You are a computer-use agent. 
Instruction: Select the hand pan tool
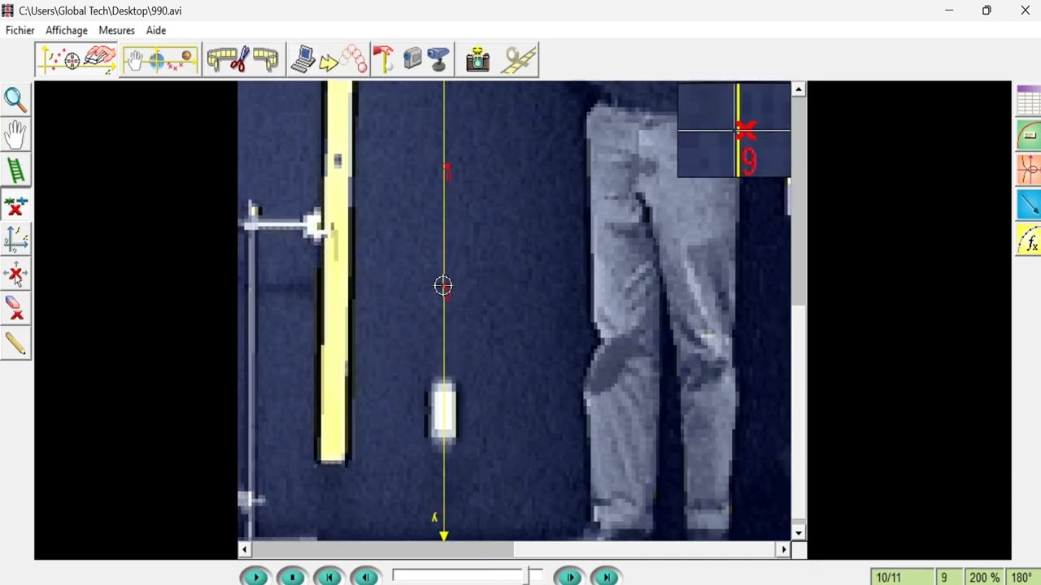coord(15,135)
